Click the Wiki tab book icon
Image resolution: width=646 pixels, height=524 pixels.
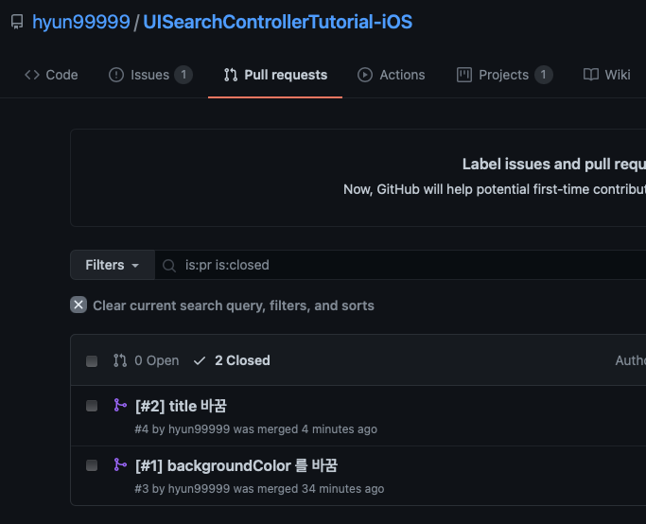click(591, 75)
